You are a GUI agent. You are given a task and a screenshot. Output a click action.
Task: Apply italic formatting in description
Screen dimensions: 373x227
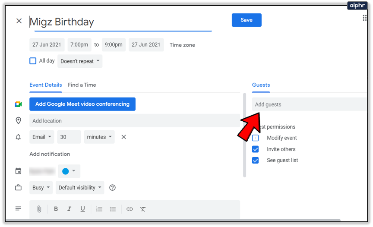[x=69, y=209]
